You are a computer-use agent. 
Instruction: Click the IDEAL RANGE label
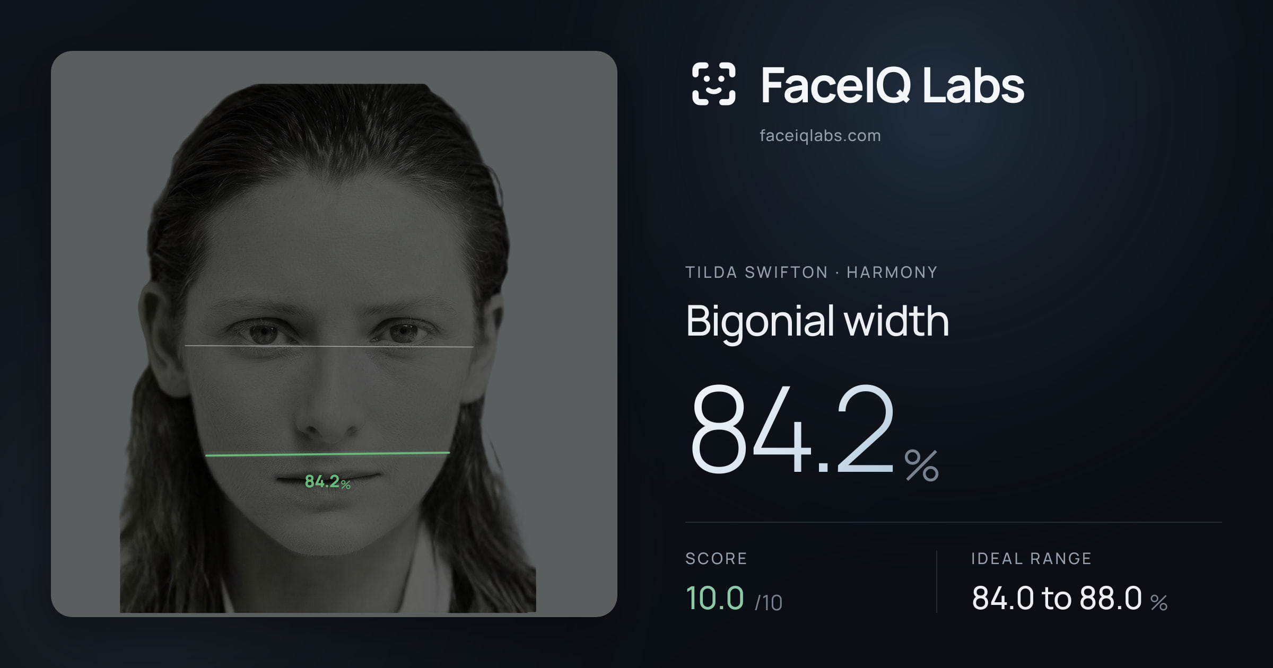tap(1031, 558)
